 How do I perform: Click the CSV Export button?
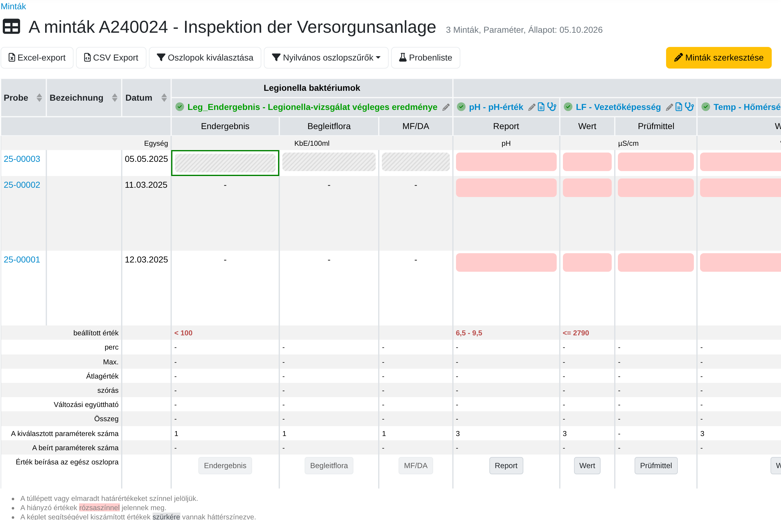(111, 58)
